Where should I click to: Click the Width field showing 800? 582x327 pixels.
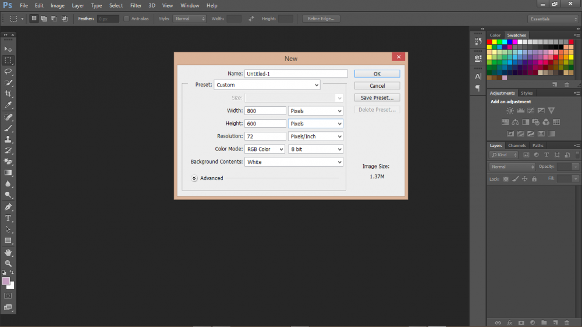265,111
